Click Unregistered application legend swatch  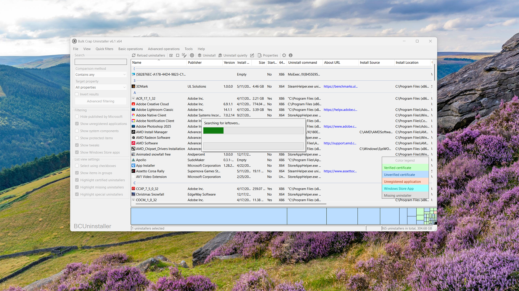coord(405,182)
